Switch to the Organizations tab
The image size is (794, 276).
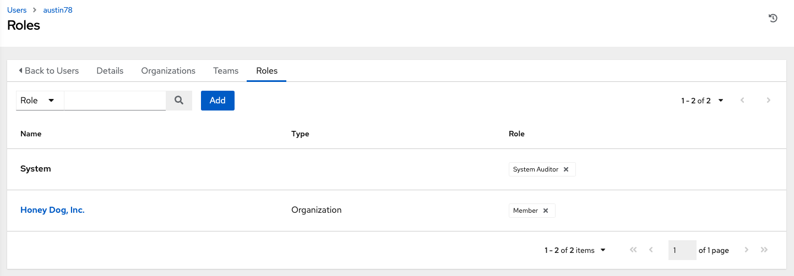point(168,70)
